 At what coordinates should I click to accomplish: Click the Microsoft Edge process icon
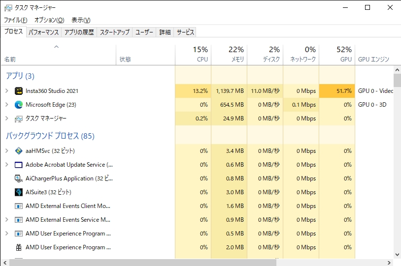pyautogui.click(x=19, y=105)
